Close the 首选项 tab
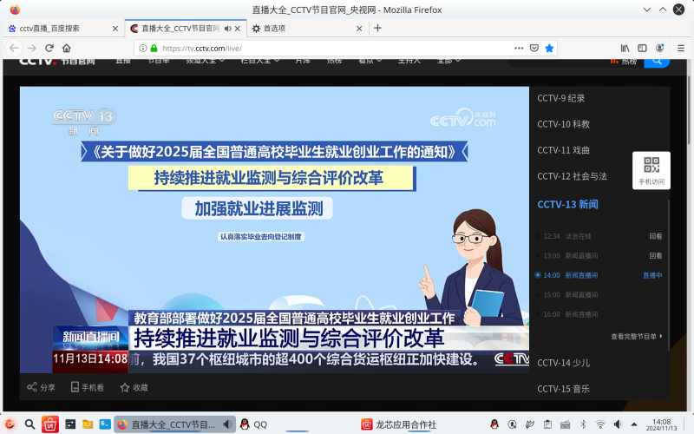This screenshot has width=694, height=434. (359, 29)
